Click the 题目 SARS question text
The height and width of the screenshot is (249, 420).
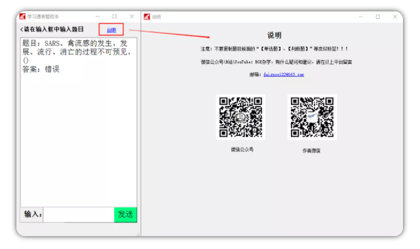coord(77,52)
